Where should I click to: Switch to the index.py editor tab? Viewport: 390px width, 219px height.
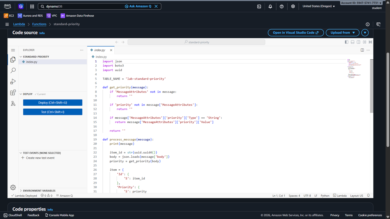[x=99, y=50]
